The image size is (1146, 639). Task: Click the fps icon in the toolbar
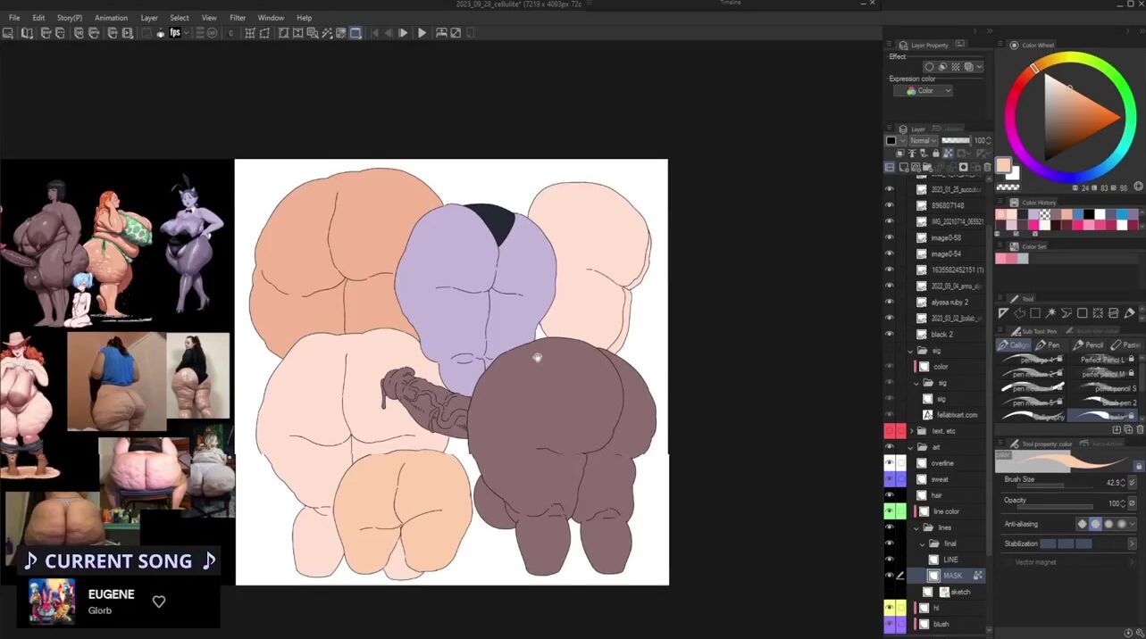click(175, 33)
